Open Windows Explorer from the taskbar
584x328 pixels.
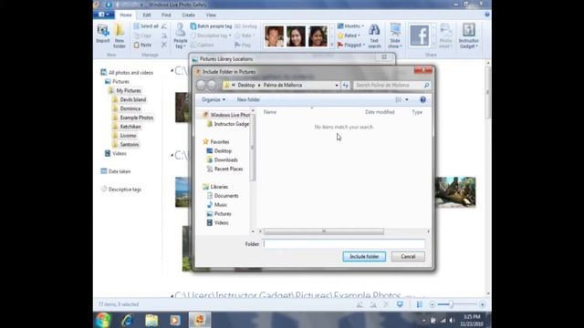click(151, 320)
